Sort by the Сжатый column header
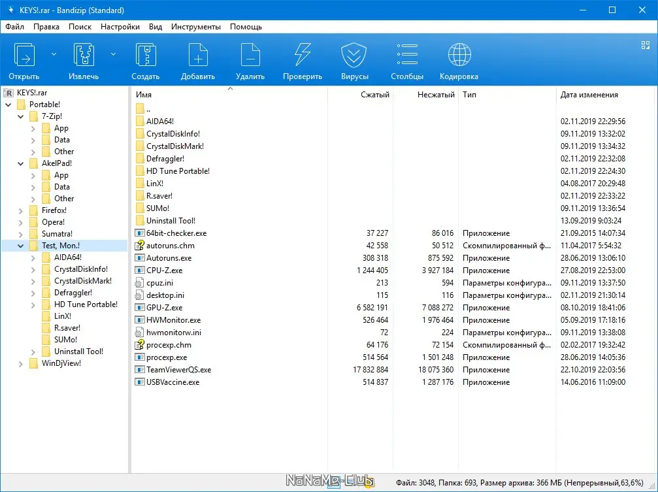Screen dimensions: 658x492 [360, 95]
